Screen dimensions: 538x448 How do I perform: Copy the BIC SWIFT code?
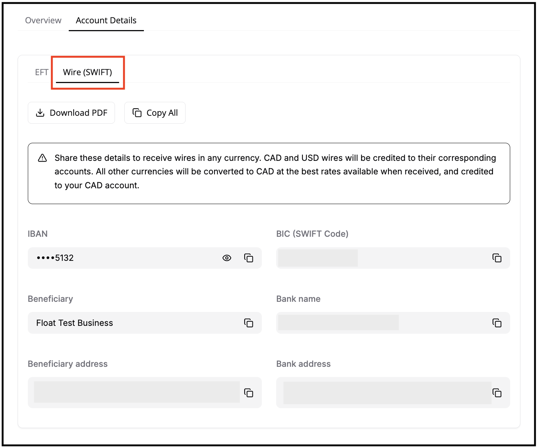(497, 258)
